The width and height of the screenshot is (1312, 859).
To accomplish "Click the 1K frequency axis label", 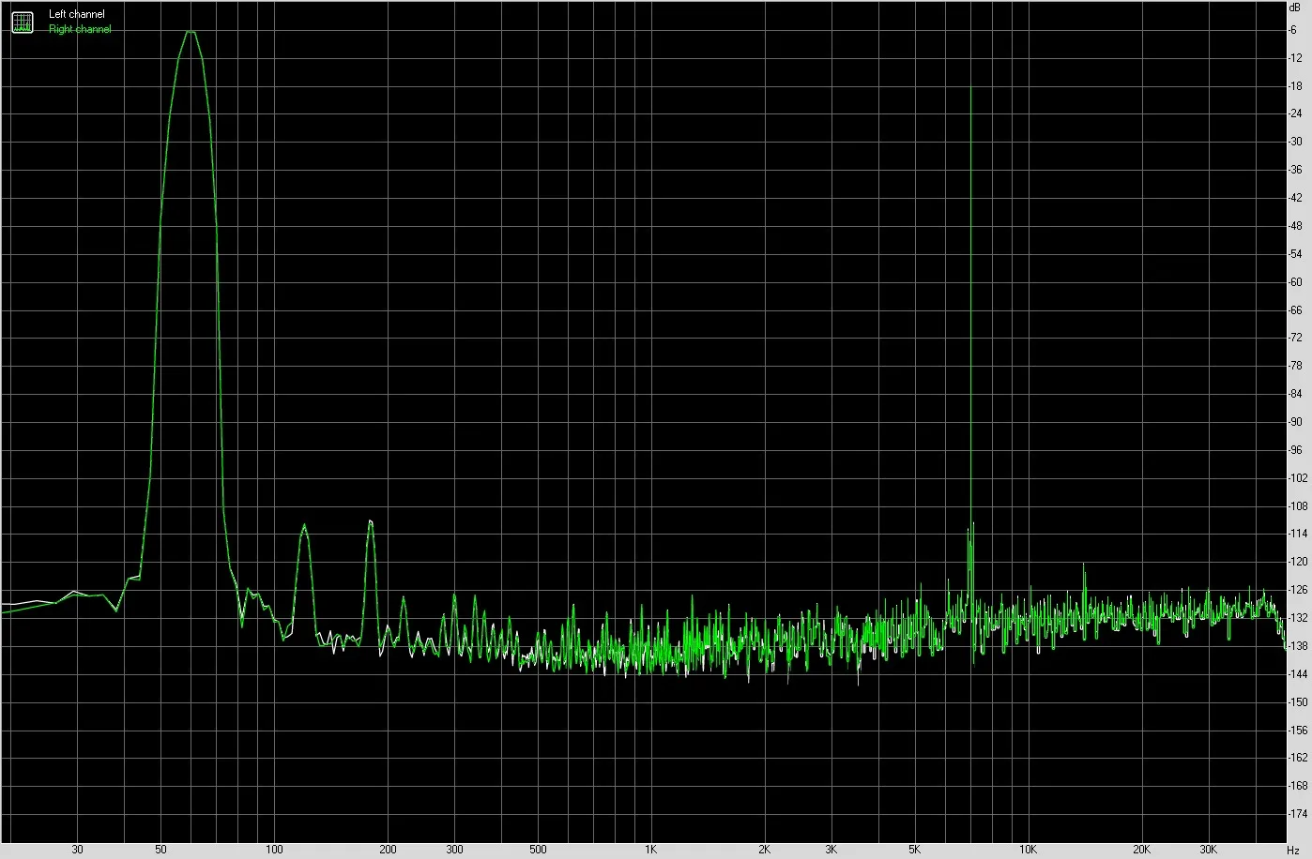I will (x=650, y=850).
